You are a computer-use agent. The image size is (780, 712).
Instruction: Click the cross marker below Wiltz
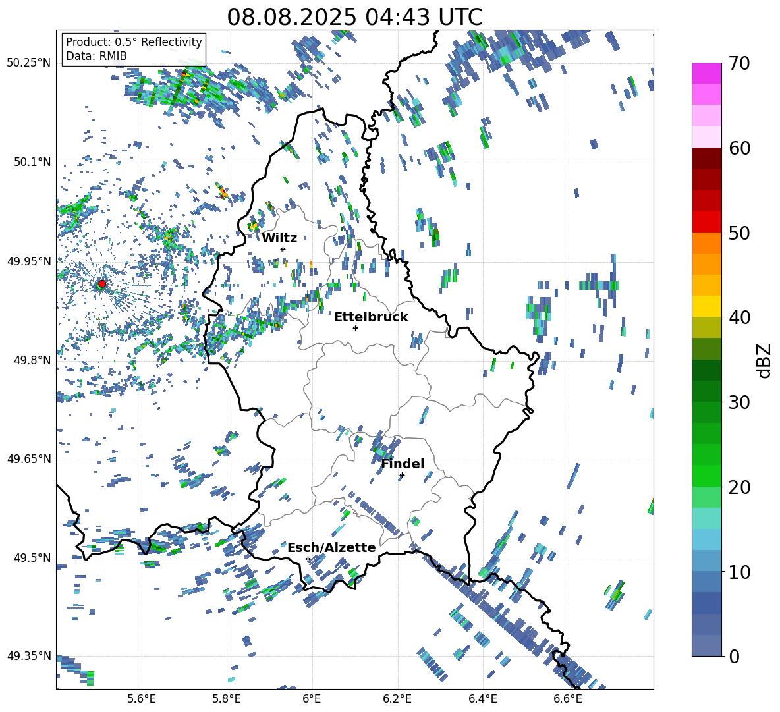tap(283, 249)
